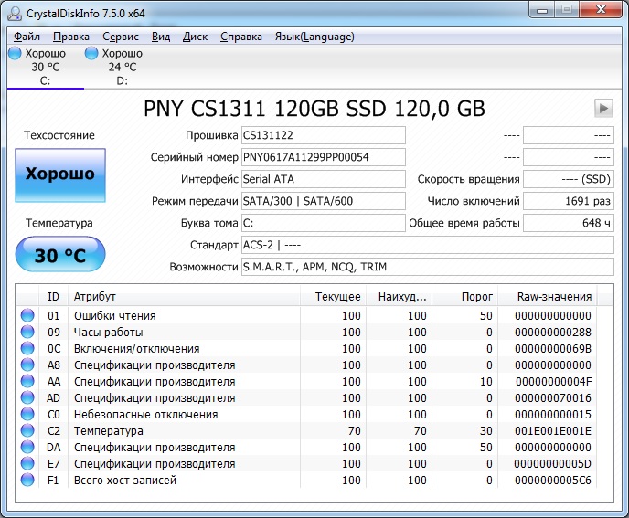Click raw value 00000070016
The height and width of the screenshot is (518, 629).
(x=553, y=398)
